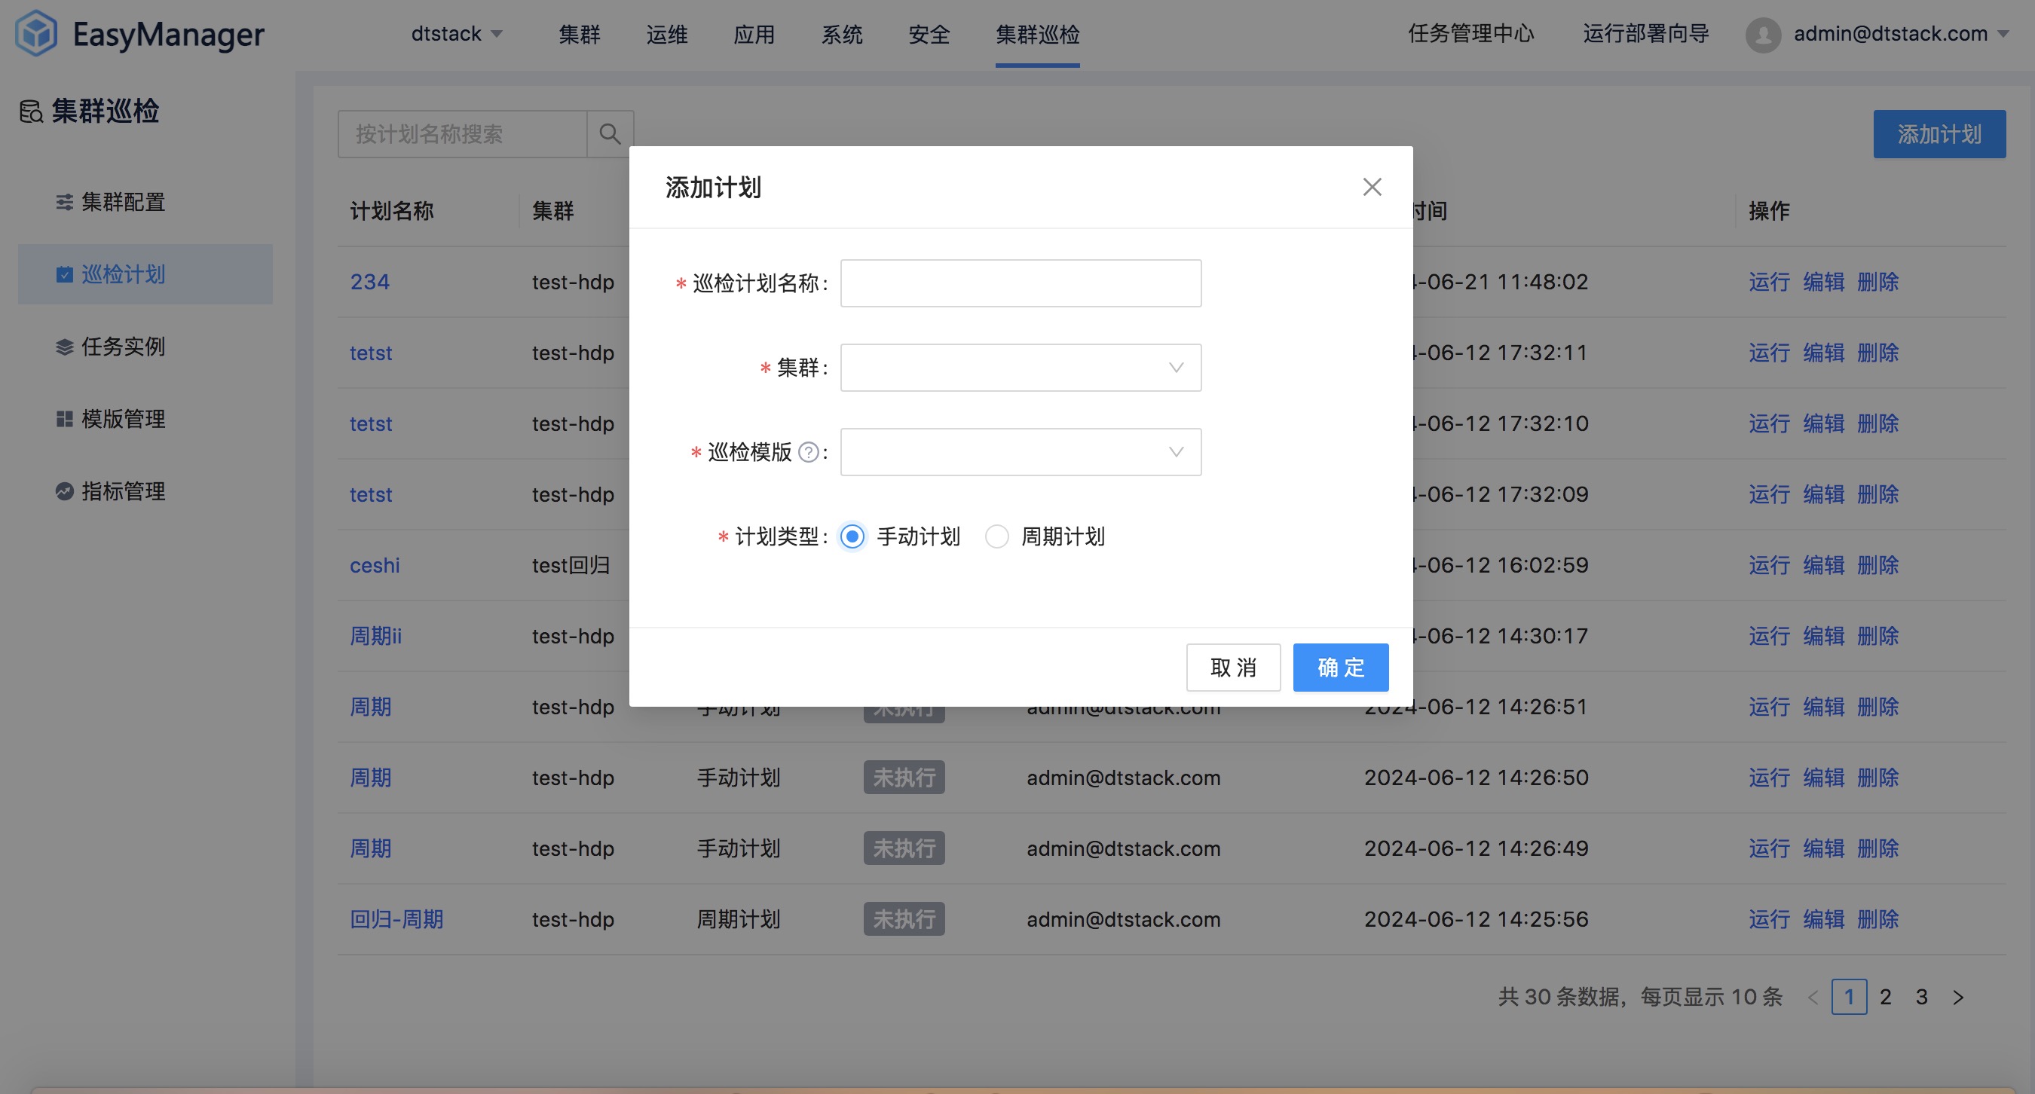Select 手动计划 radio button
Screen dimensions: 2035x1094
(852, 536)
